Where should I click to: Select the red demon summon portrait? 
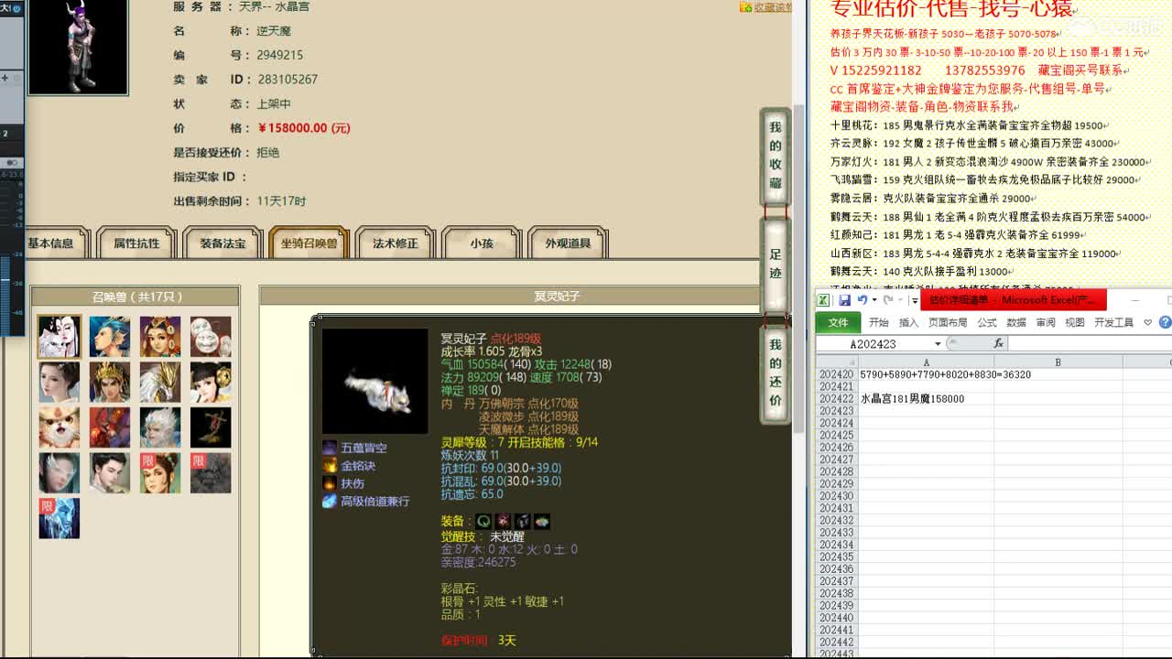click(x=110, y=427)
